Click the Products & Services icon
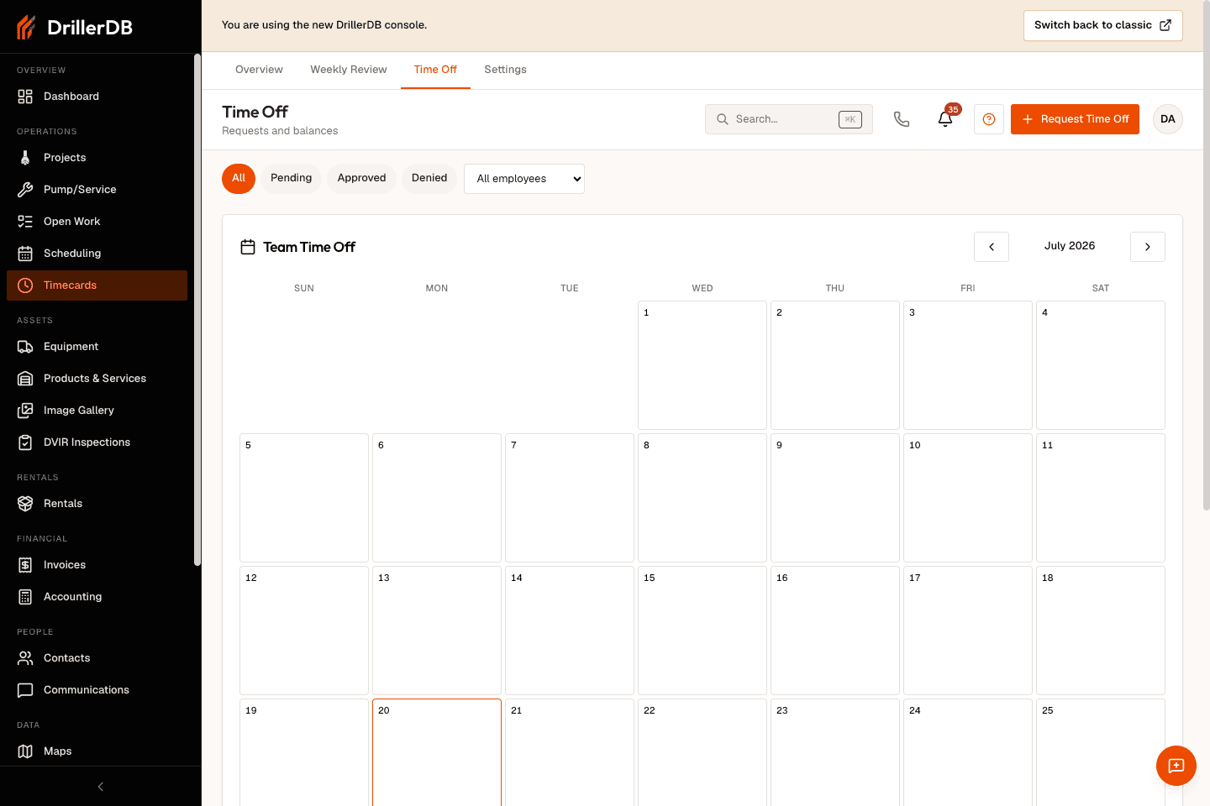Screen dimensions: 1210x806 (25, 379)
